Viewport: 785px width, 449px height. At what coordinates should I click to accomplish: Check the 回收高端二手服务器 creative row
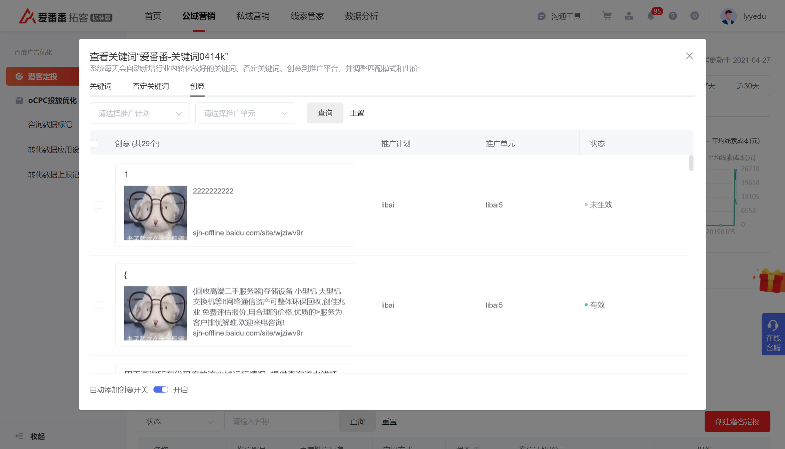pyautogui.click(x=99, y=305)
